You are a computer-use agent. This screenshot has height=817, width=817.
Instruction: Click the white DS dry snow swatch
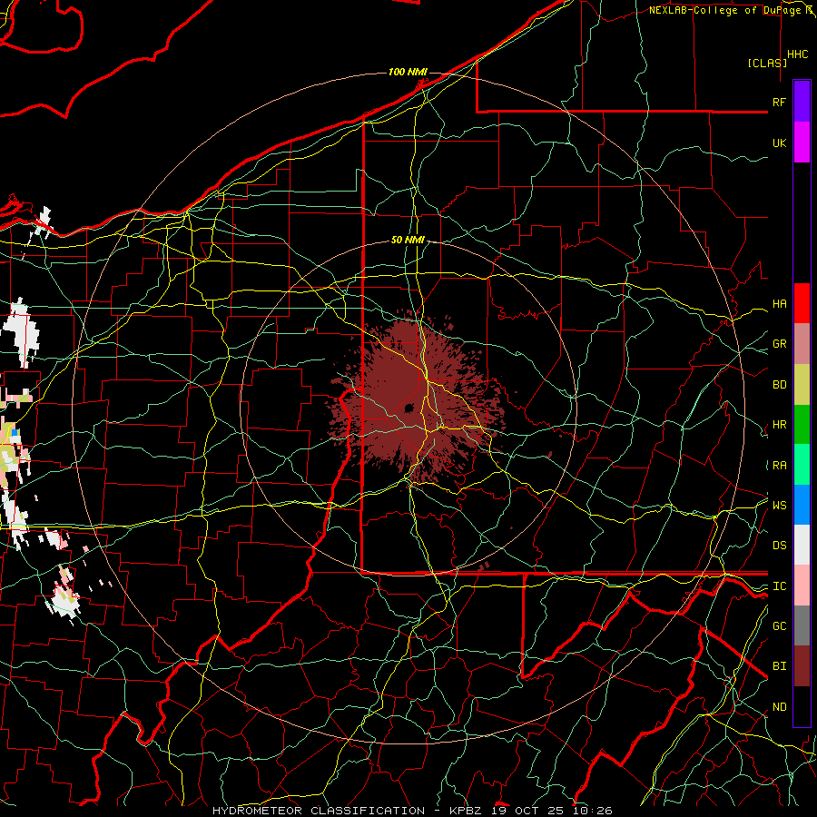click(x=802, y=545)
